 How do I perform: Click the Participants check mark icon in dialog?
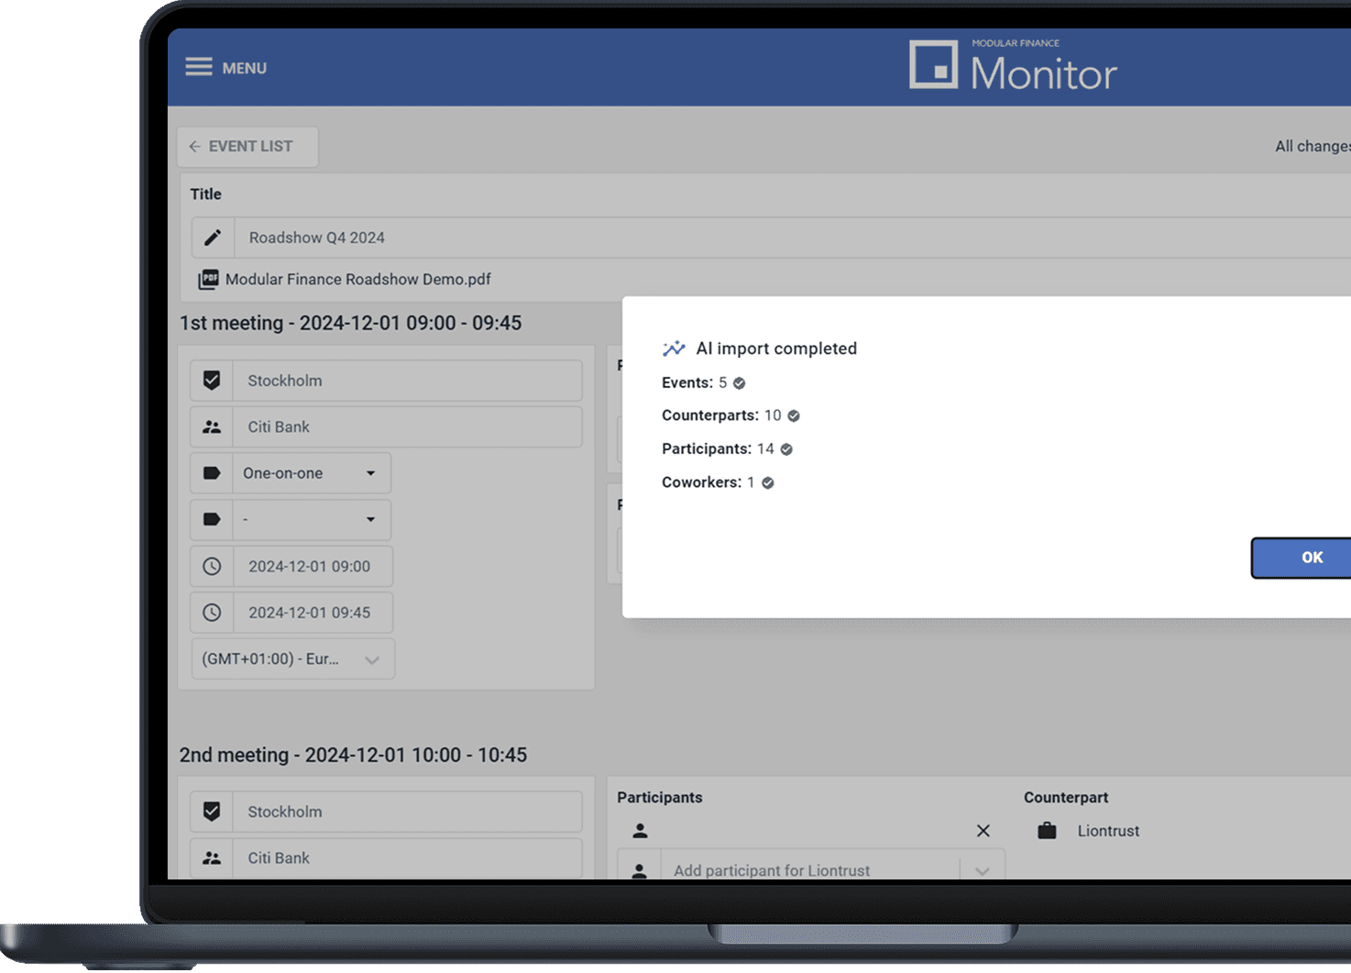coord(786,449)
